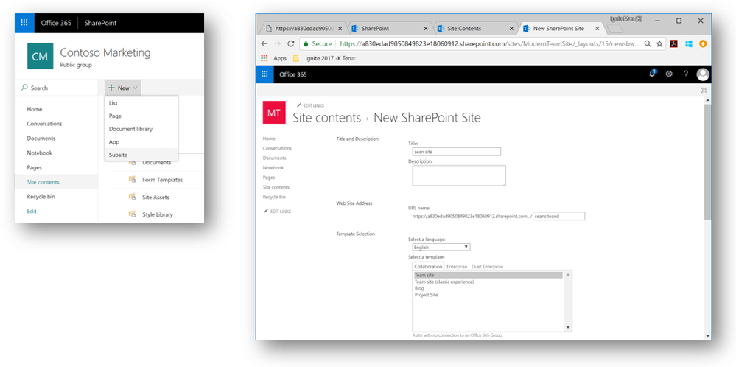Click the Windows extension icon in Chrome toolbar

pyautogui.click(x=689, y=43)
